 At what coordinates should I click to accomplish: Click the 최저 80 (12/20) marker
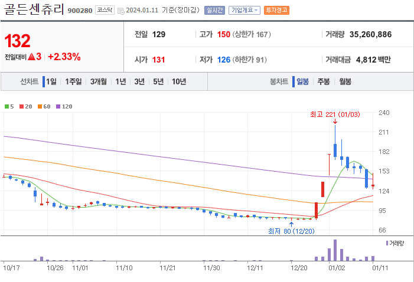291,231
